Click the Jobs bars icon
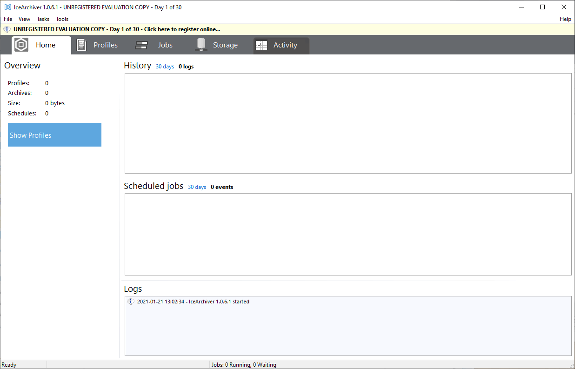Viewport: 575px width, 369px height. (141, 45)
